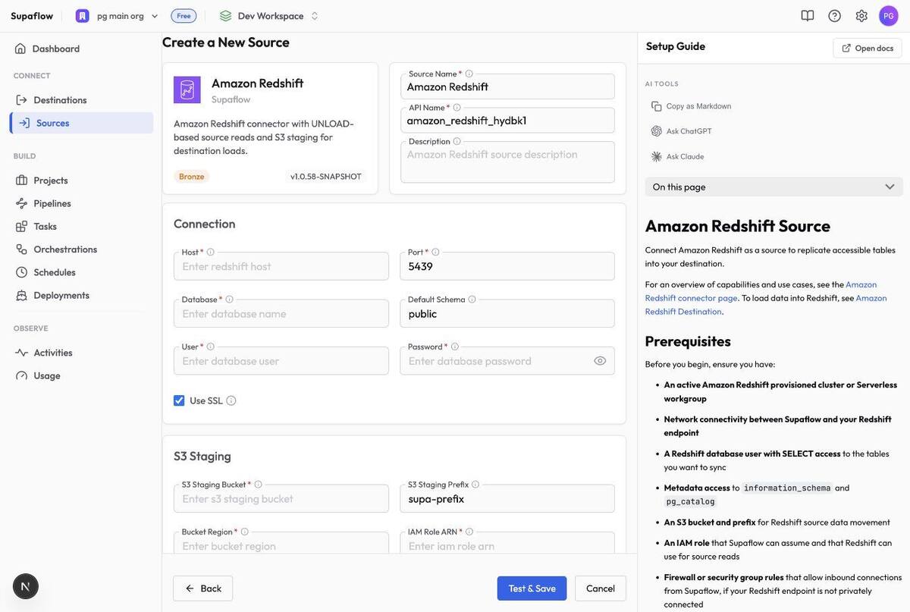Open the pg main org dropdown
The height and width of the screenshot is (612, 910).
coord(118,16)
